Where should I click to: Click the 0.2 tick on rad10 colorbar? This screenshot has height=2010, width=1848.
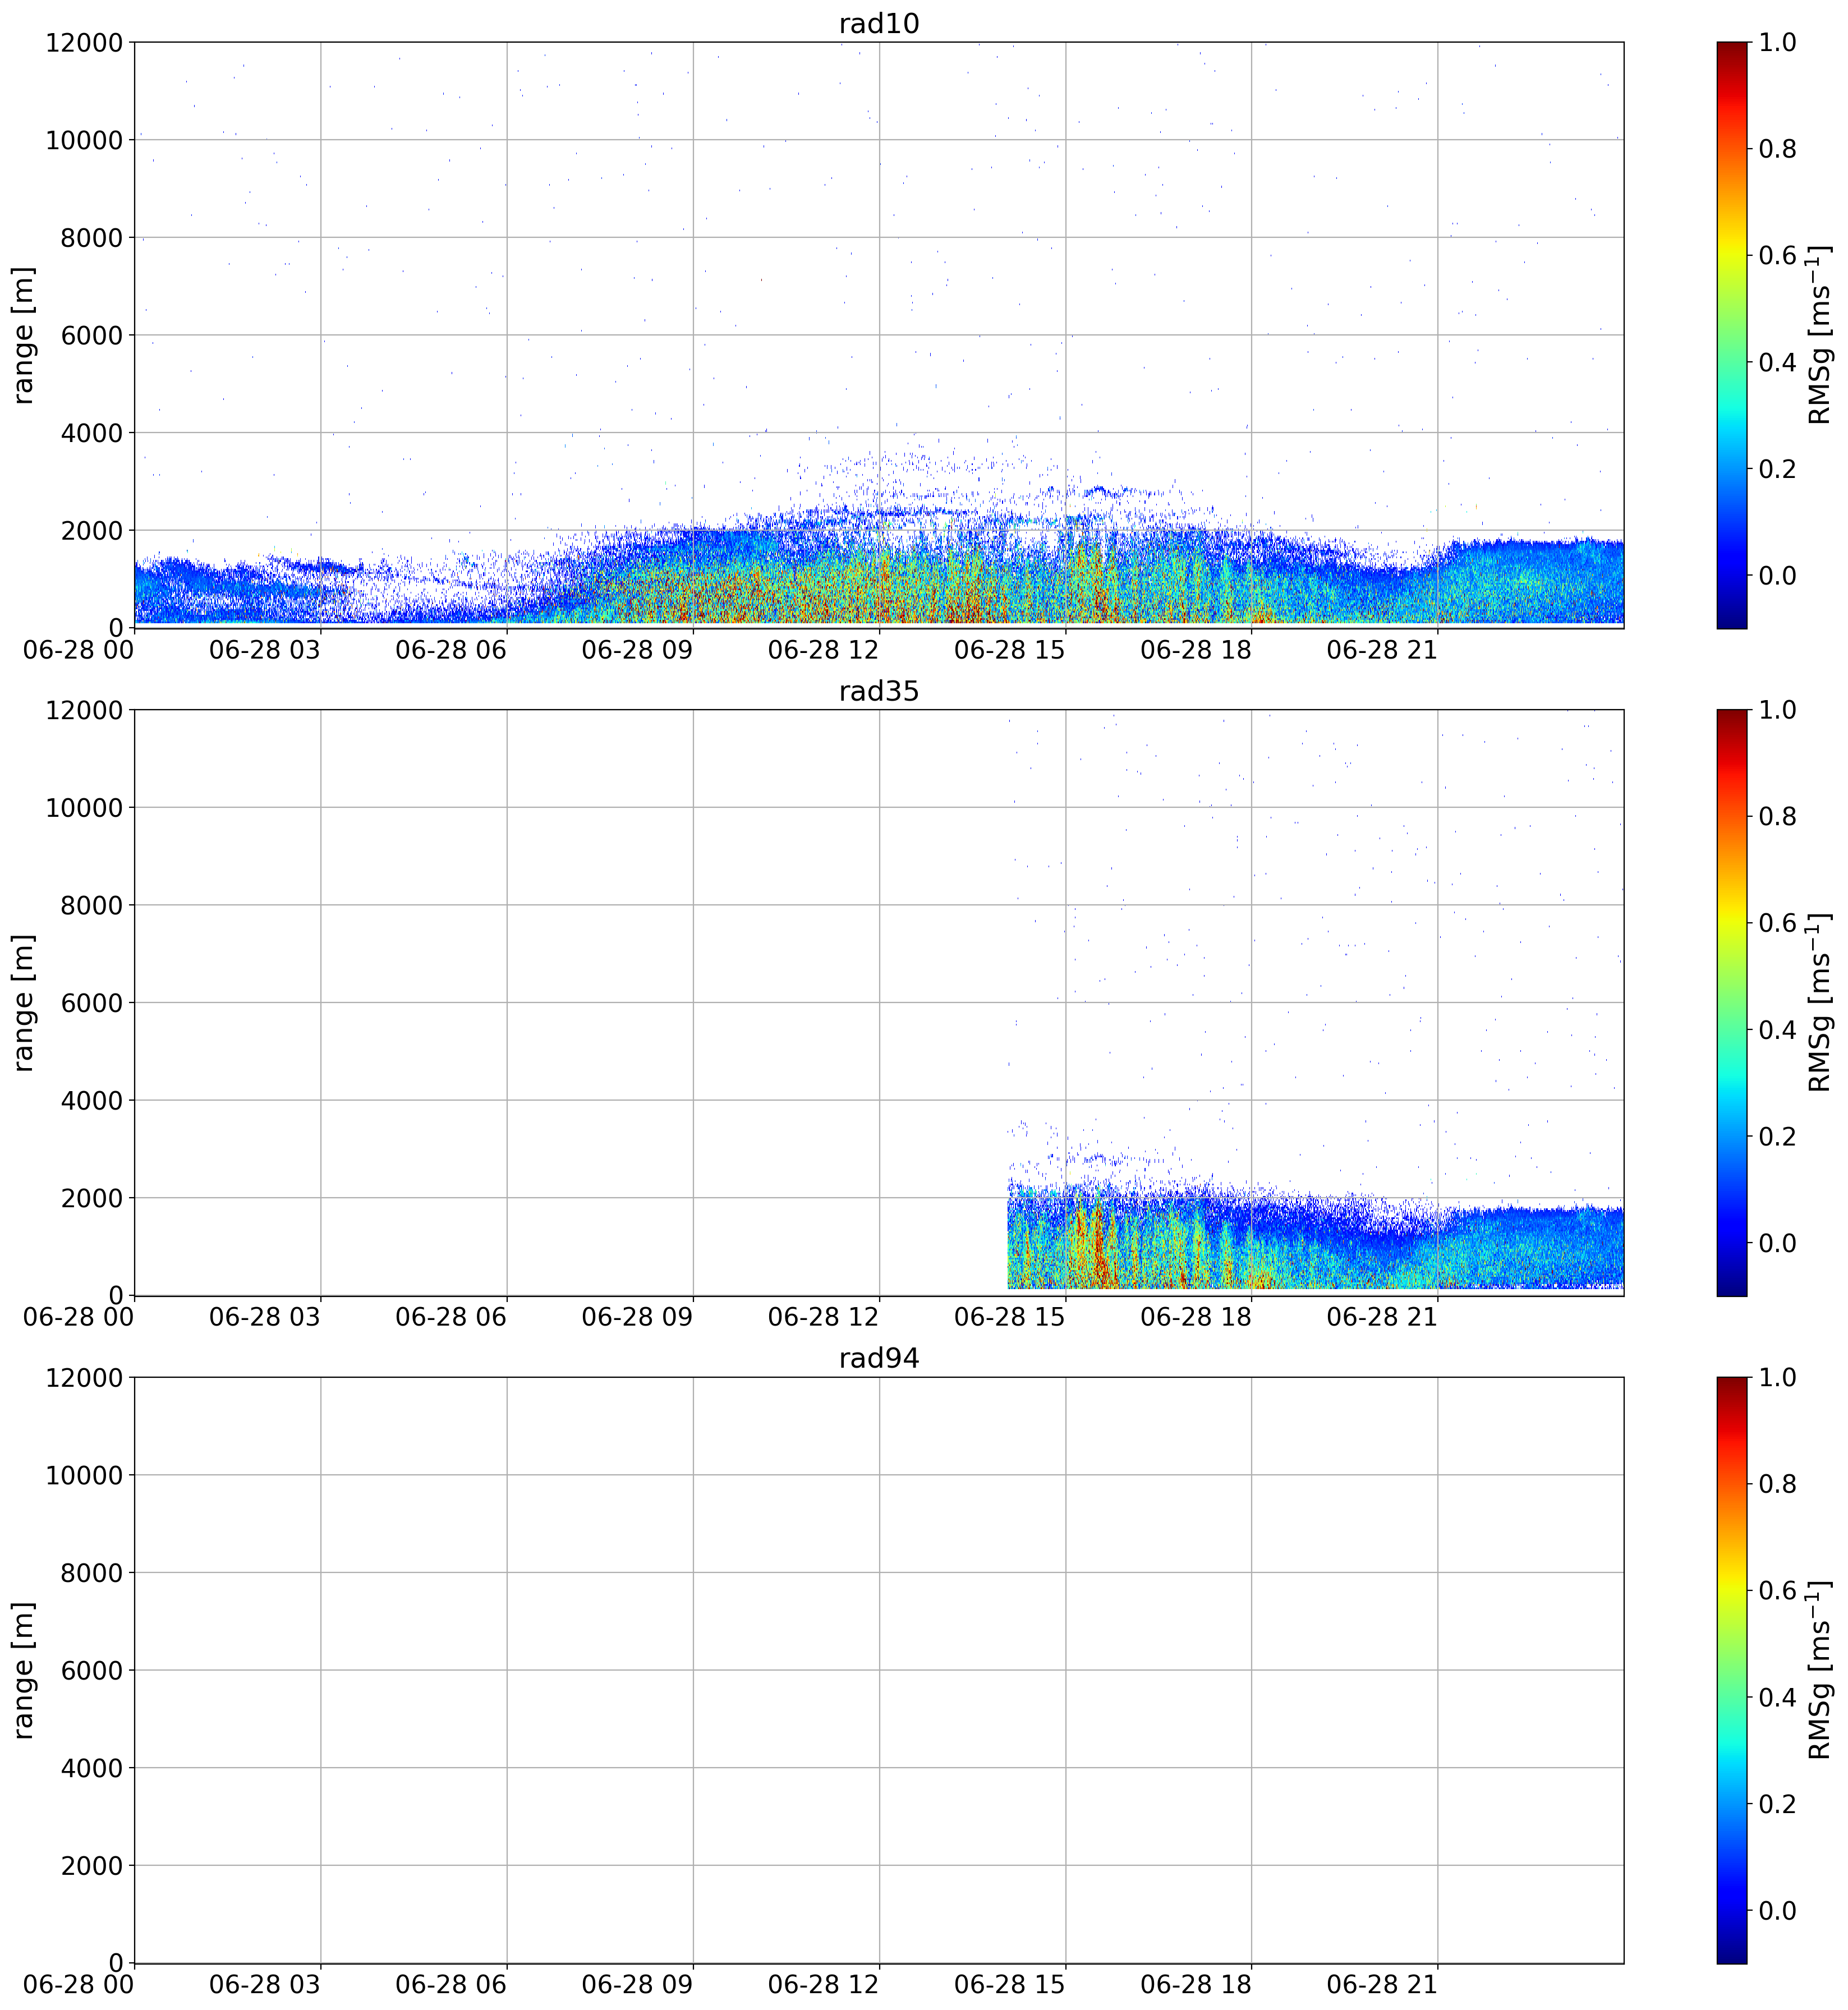[1777, 469]
